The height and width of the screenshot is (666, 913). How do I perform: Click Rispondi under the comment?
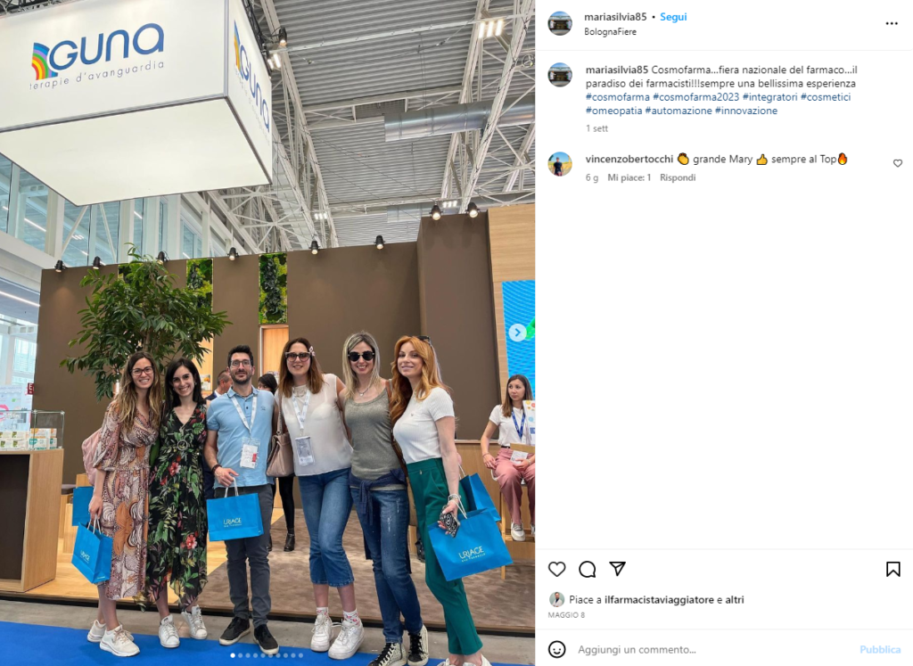tap(678, 177)
